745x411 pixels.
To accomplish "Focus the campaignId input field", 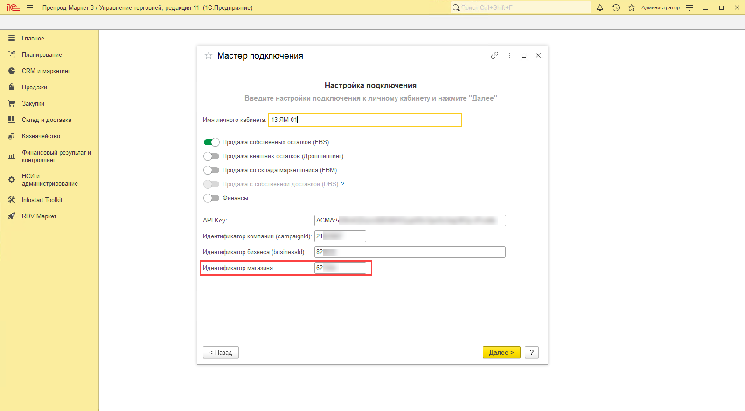I will click(x=340, y=236).
